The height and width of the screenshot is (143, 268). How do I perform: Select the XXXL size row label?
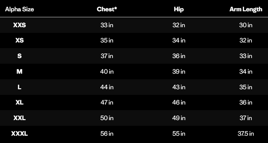(x=20, y=134)
